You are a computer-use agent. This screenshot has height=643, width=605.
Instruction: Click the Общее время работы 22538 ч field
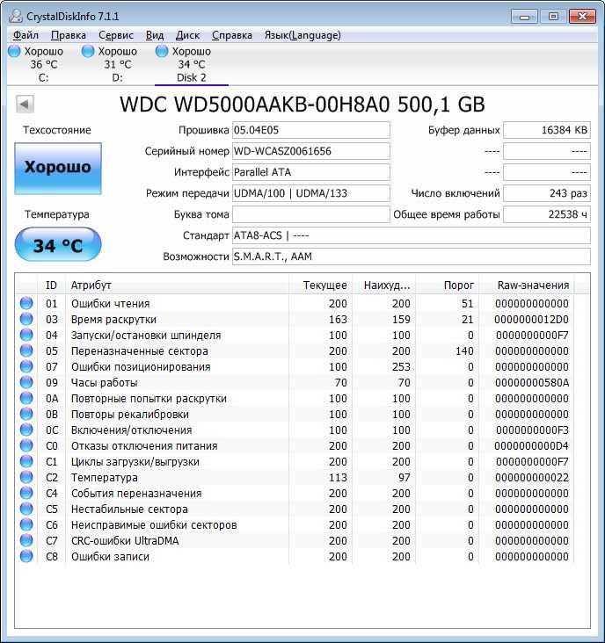coord(547,214)
